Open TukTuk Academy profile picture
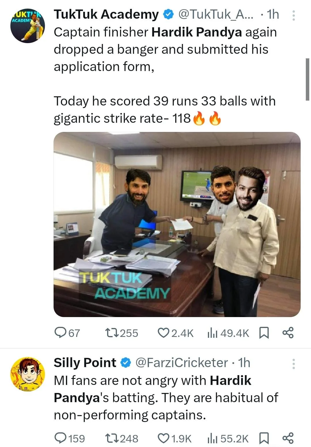The height and width of the screenshot is (447, 311). (x=28, y=26)
